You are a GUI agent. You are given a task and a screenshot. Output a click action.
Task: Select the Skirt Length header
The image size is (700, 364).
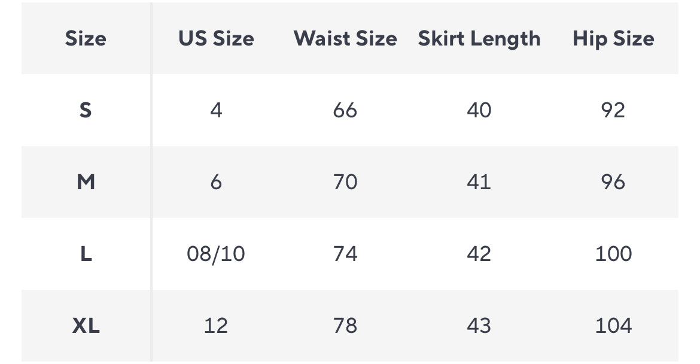pyautogui.click(x=479, y=38)
